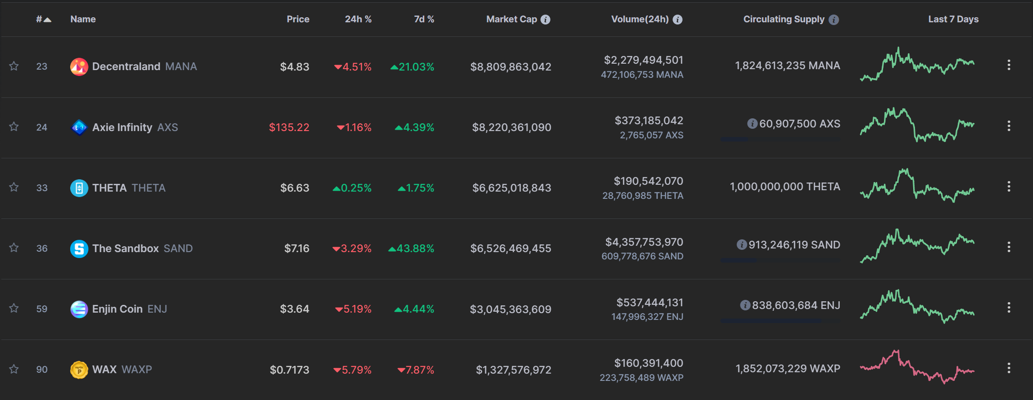Toggle THETA watchlist star
Viewport: 1033px width, 400px height.
click(x=14, y=187)
